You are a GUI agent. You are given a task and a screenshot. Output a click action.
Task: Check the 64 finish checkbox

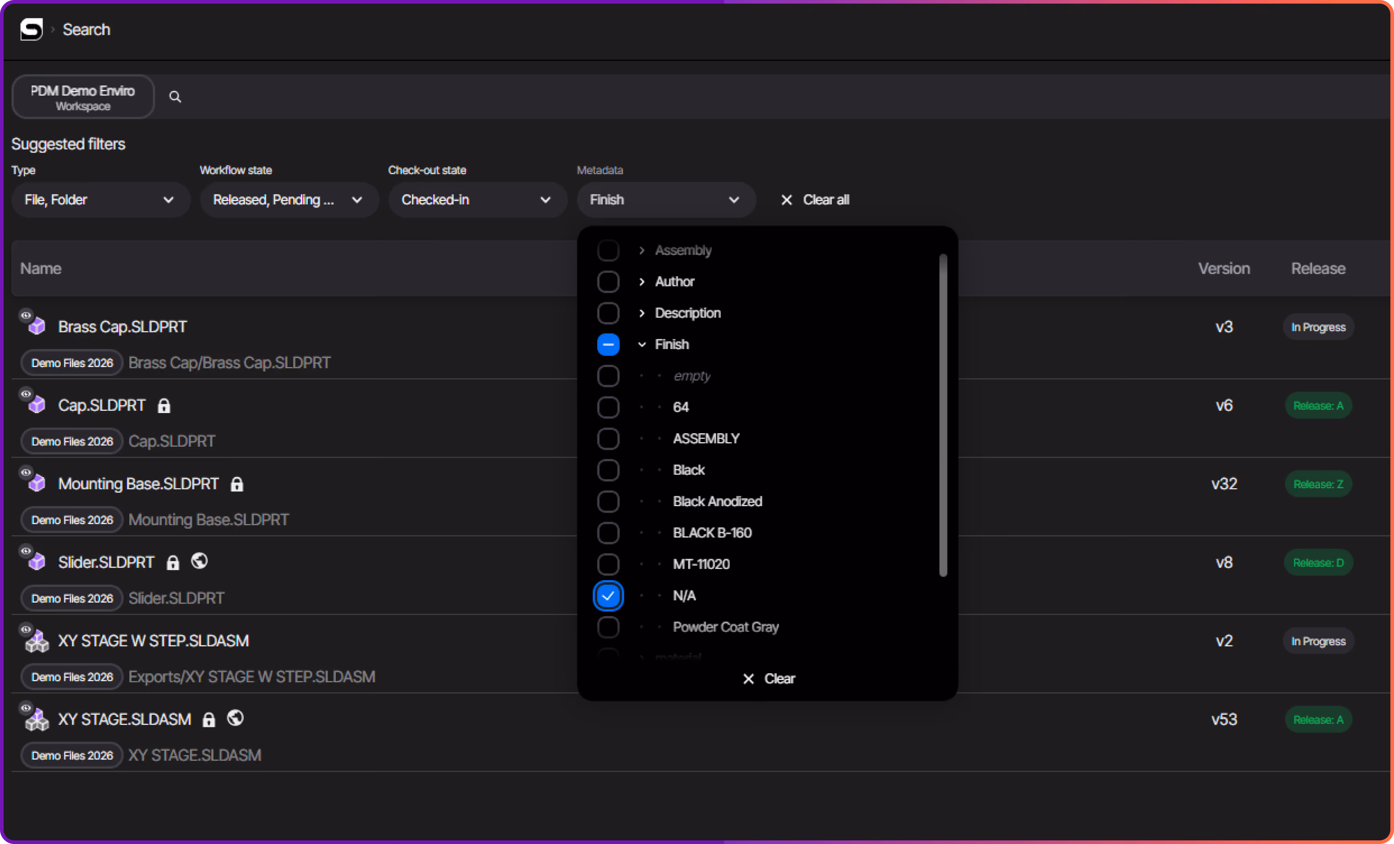[x=608, y=407]
